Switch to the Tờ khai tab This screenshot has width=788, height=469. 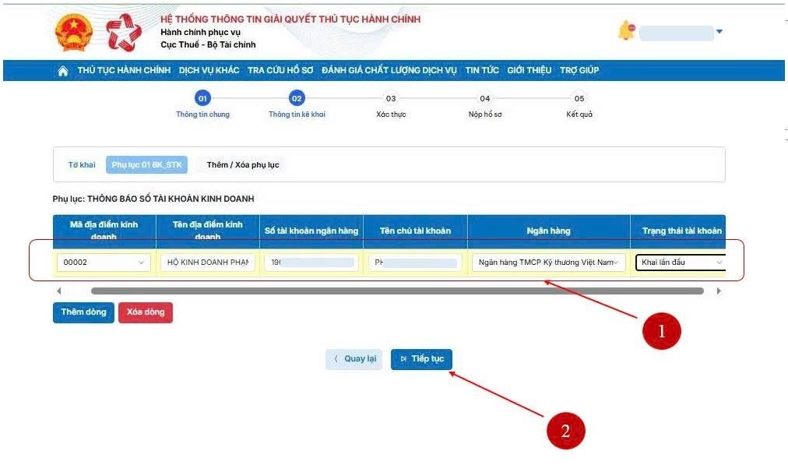pyautogui.click(x=82, y=165)
